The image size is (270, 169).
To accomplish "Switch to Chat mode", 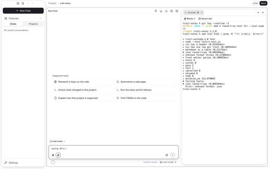I will point(255,3).
